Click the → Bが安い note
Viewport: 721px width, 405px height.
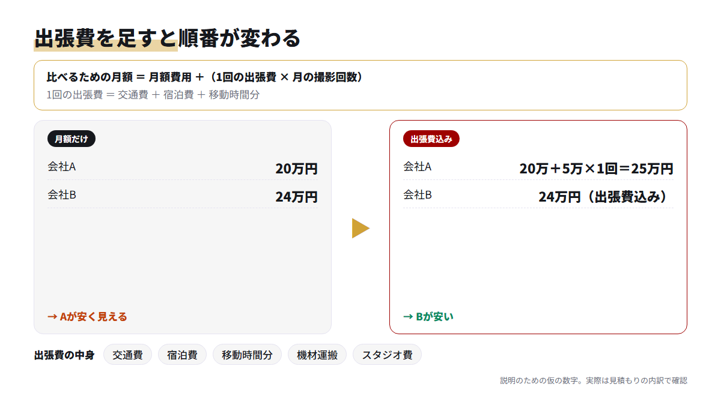click(x=428, y=316)
